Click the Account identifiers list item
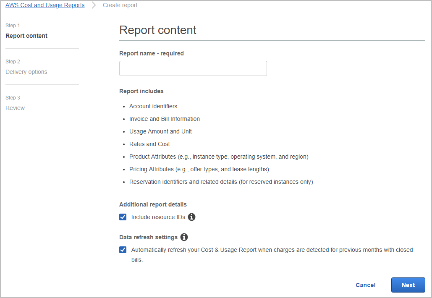Viewport: 432px width, 298px height. click(153, 106)
